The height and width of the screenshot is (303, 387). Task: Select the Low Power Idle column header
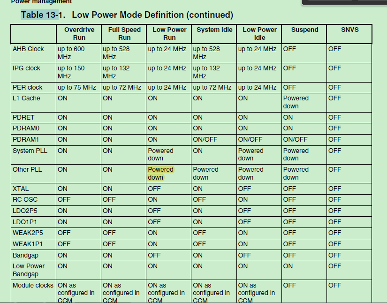(x=259, y=34)
